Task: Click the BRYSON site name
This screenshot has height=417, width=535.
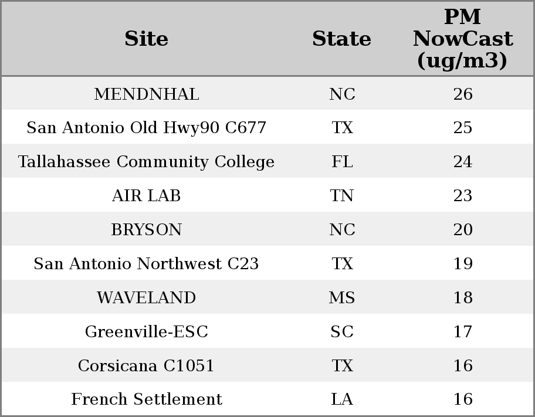Action: pos(146,230)
